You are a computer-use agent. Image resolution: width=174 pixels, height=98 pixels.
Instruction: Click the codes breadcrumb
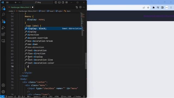coord(11,11)
